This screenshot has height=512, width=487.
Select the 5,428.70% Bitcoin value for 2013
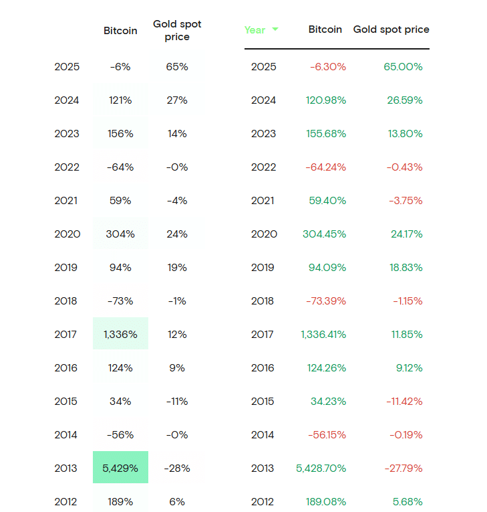[321, 468]
